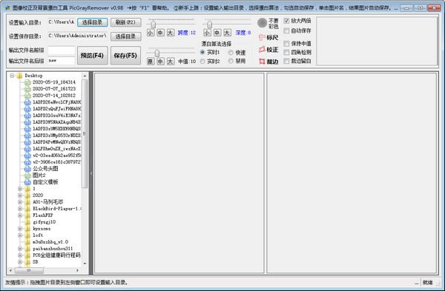The image size is (445, 291).
Task: Click the file icon of v2-03eed06b2ae952f5
Action: (27, 155)
